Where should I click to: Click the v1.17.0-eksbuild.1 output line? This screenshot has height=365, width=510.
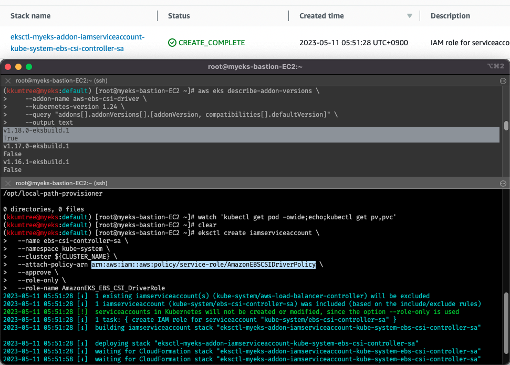tap(36, 146)
